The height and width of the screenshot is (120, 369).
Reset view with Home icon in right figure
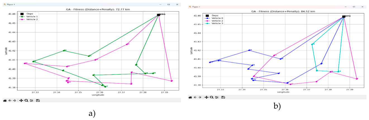coord(190,97)
